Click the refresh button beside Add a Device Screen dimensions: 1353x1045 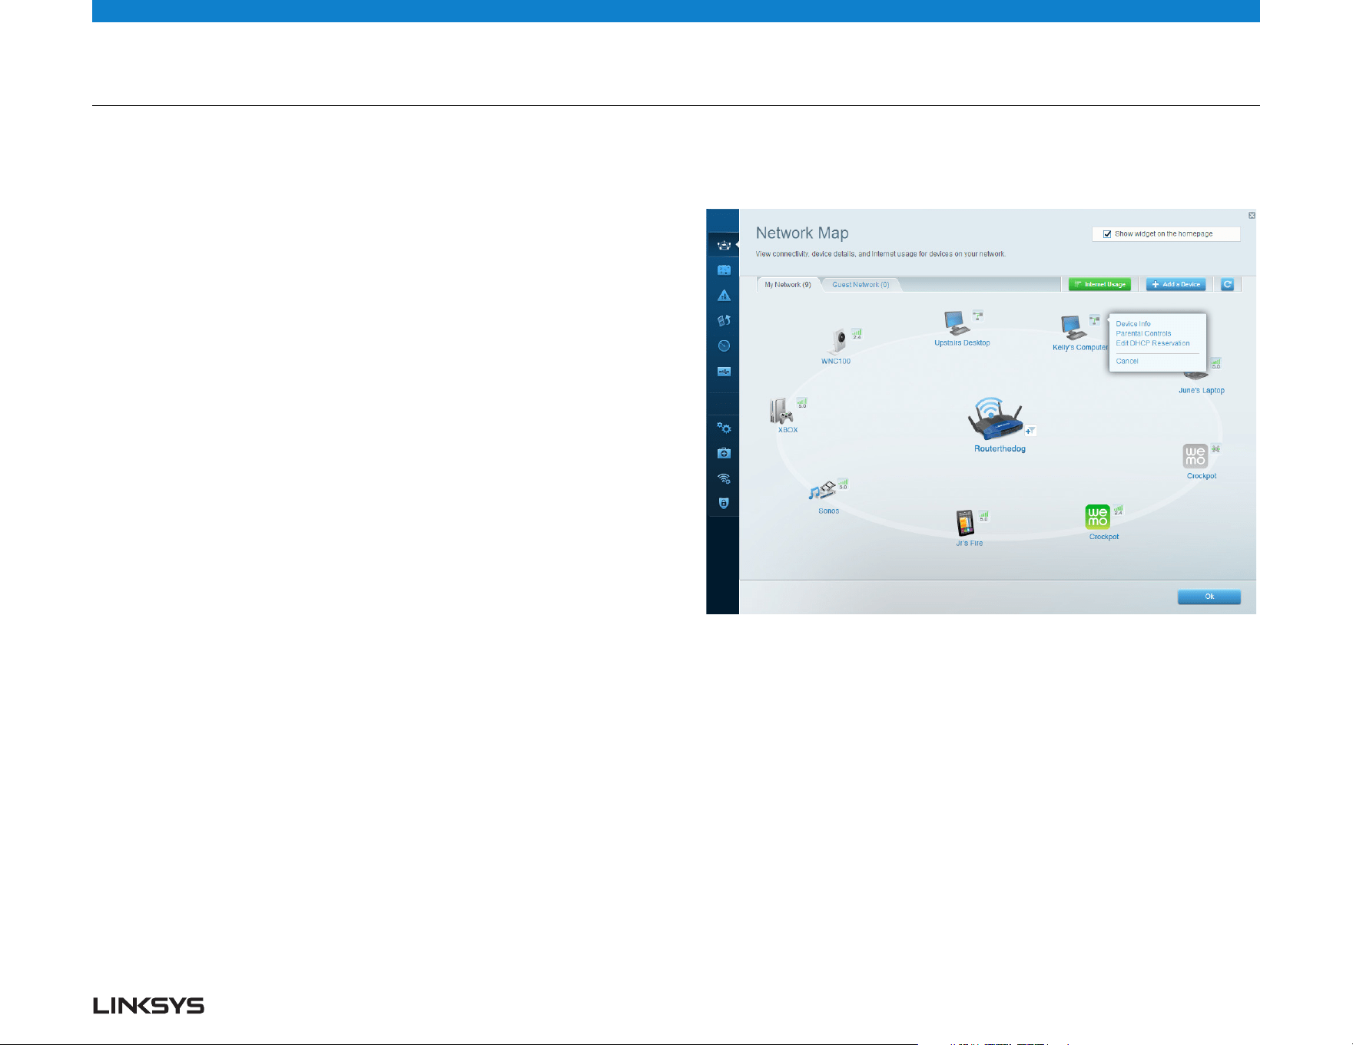click(1228, 285)
